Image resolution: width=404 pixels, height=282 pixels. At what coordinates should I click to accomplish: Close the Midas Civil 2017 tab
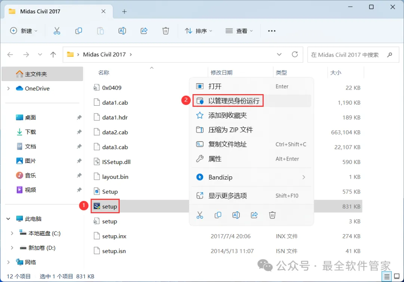pos(103,11)
